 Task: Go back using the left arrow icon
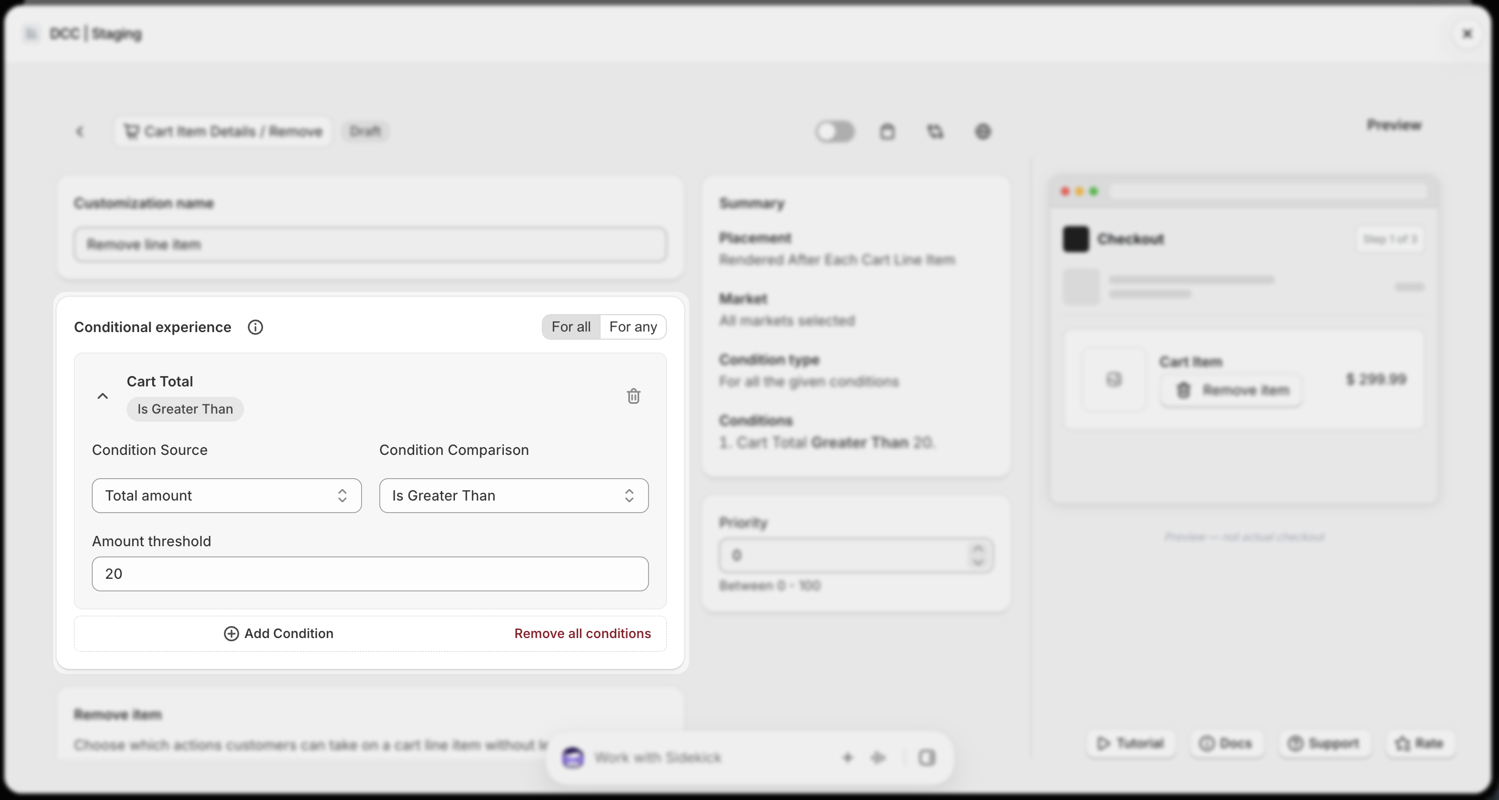[x=80, y=132]
